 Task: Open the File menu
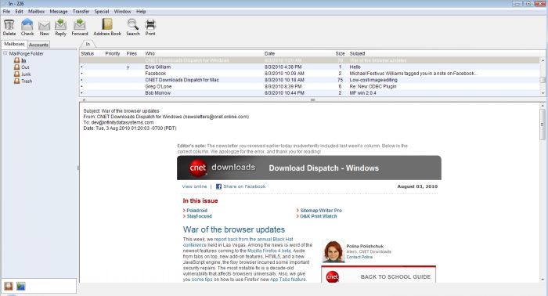[6, 12]
